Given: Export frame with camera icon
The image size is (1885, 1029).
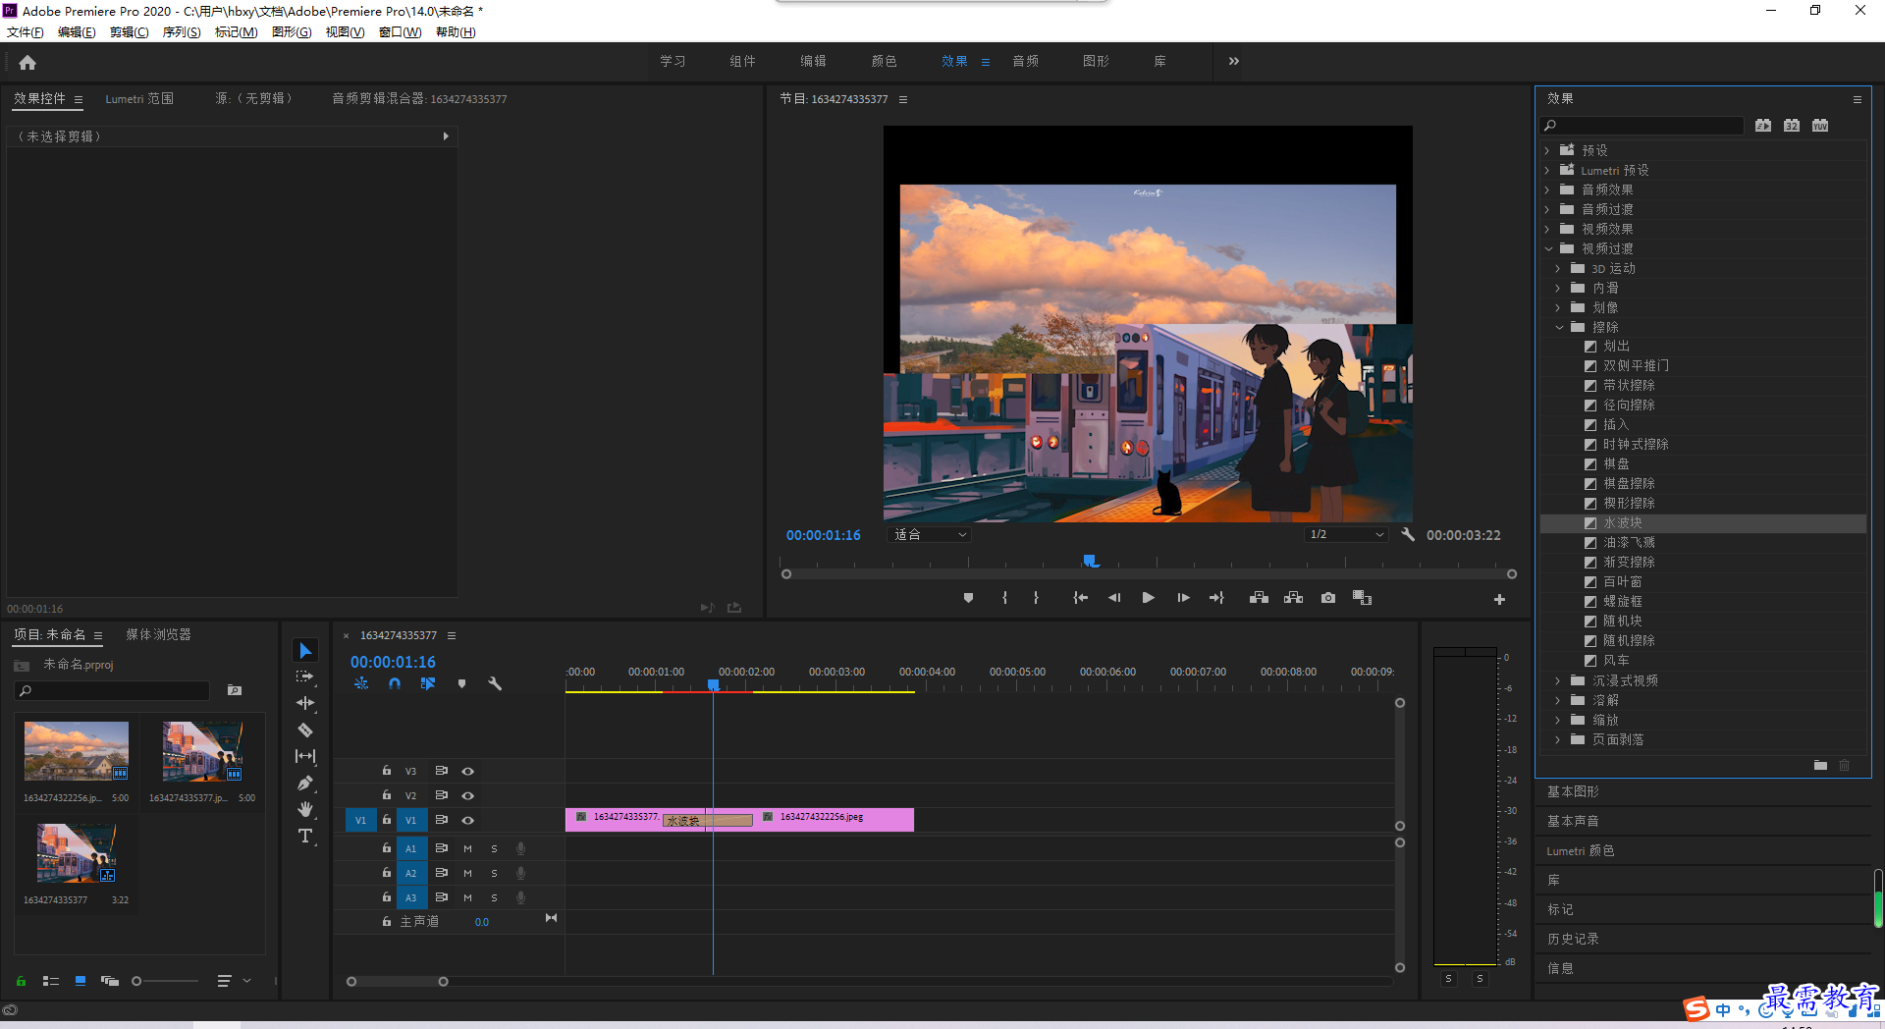Looking at the screenshot, I should (x=1328, y=598).
